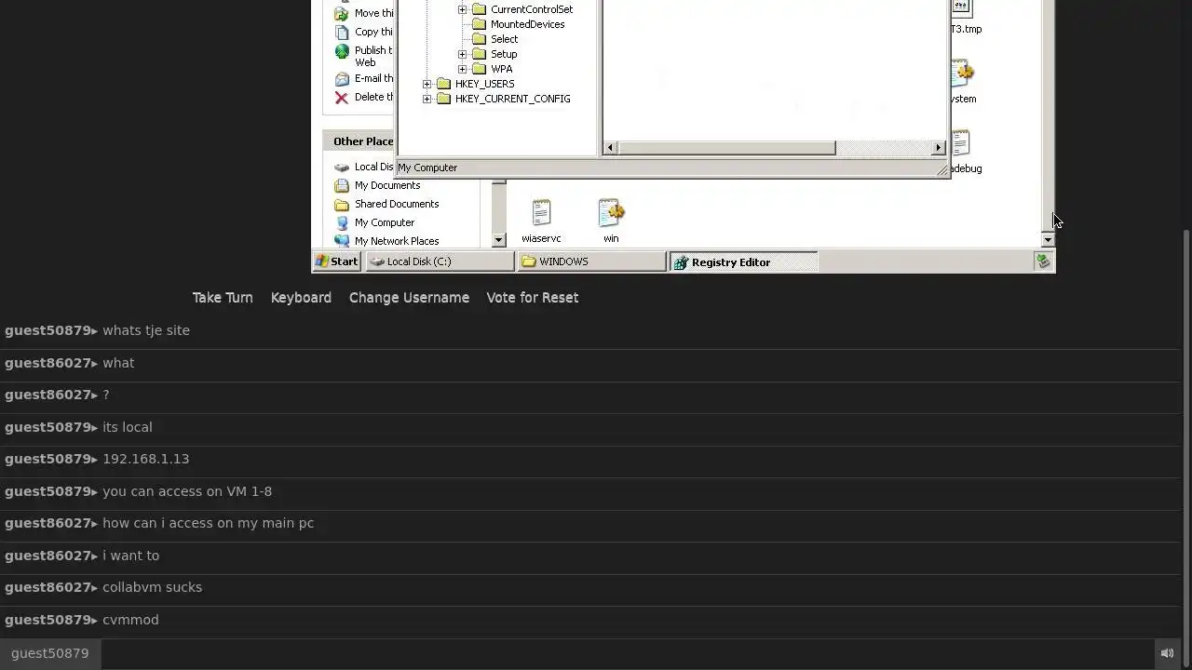Click the Registry Editor horizontal scrollbar thumb
Image resolution: width=1192 pixels, height=670 pixels.
click(x=726, y=148)
